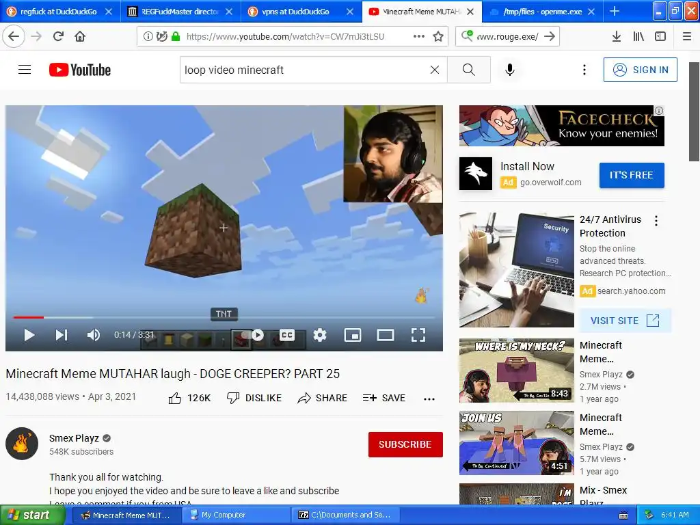Screen dimensions: 700x525
Task: Open more actions menu below the video
Action: click(429, 399)
